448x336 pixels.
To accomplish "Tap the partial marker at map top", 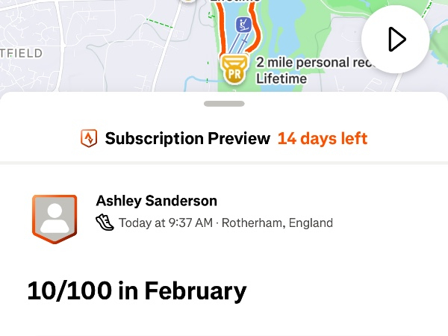I will click(x=187, y=2).
